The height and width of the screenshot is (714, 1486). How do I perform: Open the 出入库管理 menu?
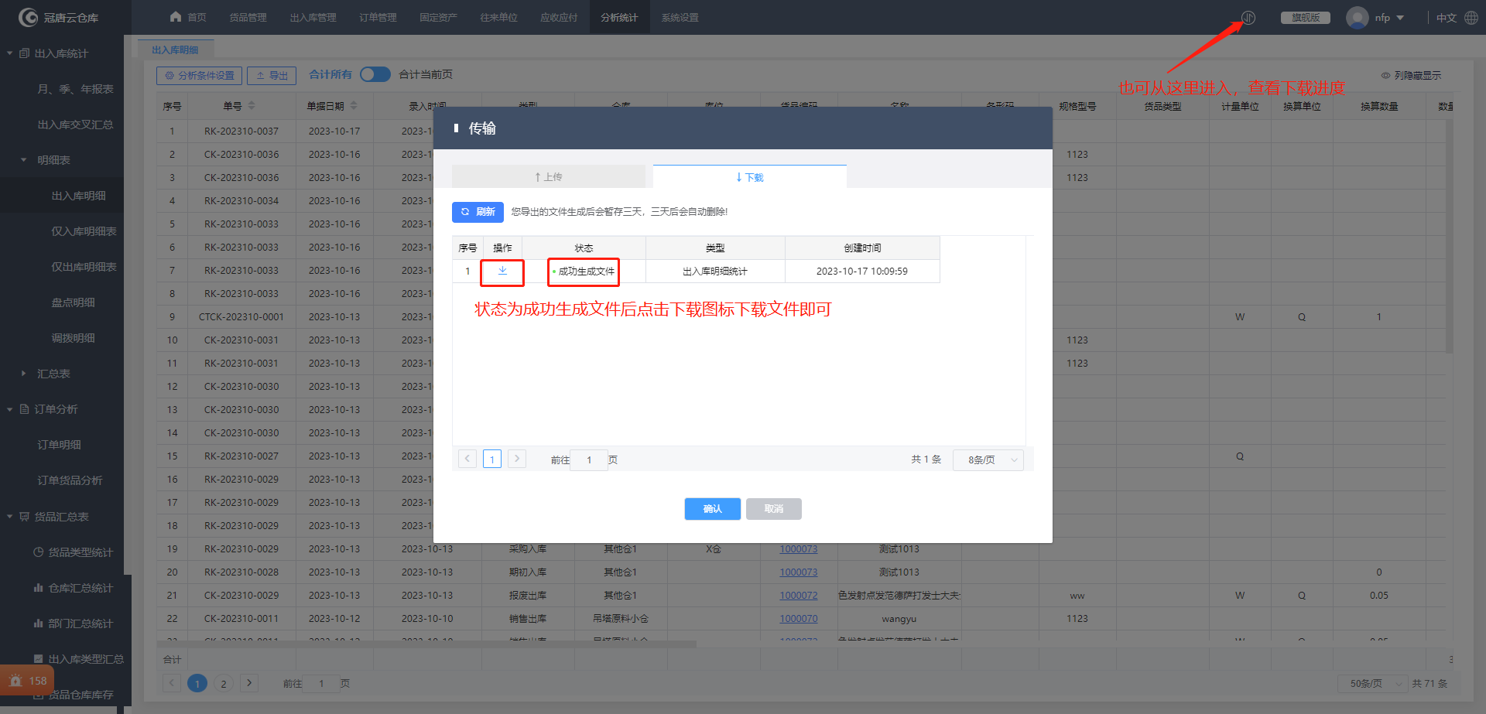pos(313,17)
